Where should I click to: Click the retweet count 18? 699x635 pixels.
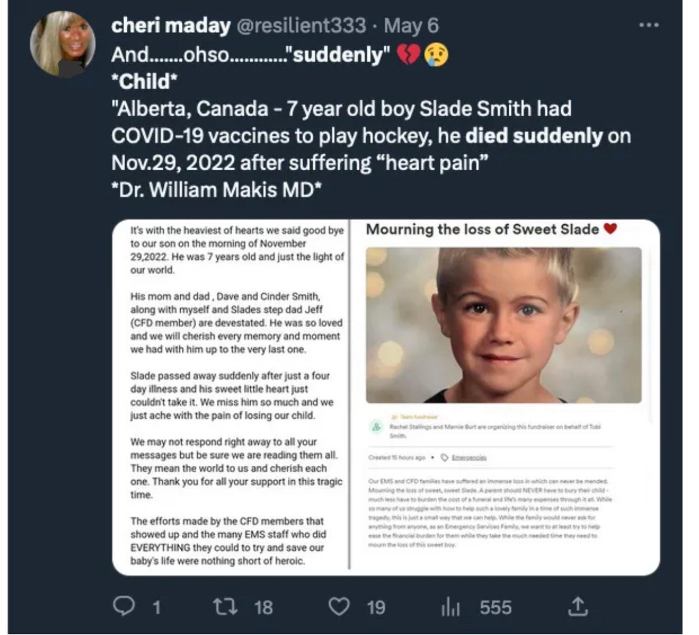[x=263, y=607]
